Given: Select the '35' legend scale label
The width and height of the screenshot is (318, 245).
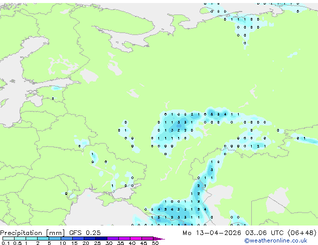Looking at the screenshot, I should tap(120, 243).
